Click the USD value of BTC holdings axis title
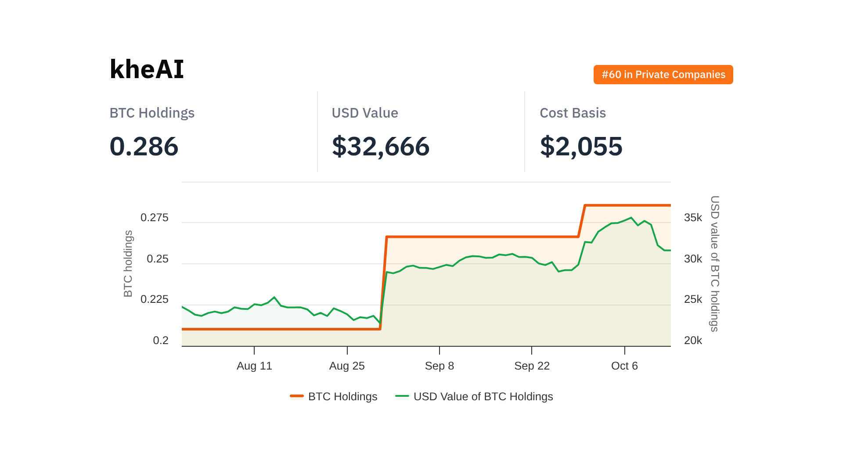Viewport: 843px width, 474px height. 715,263
